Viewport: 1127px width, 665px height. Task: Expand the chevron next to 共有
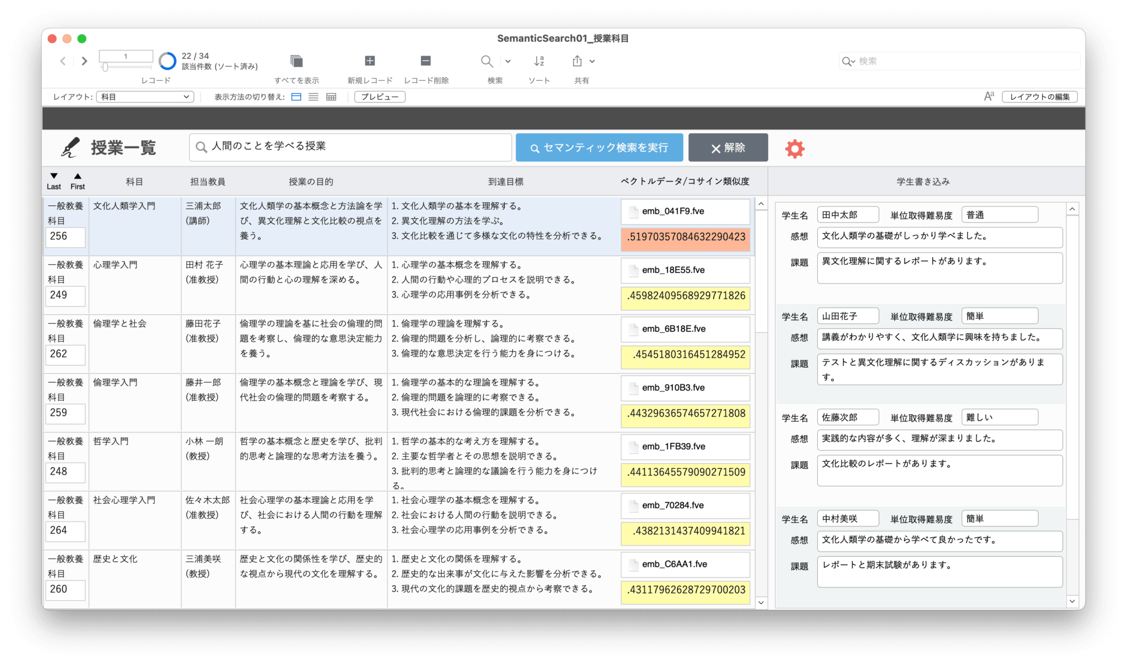click(x=591, y=61)
